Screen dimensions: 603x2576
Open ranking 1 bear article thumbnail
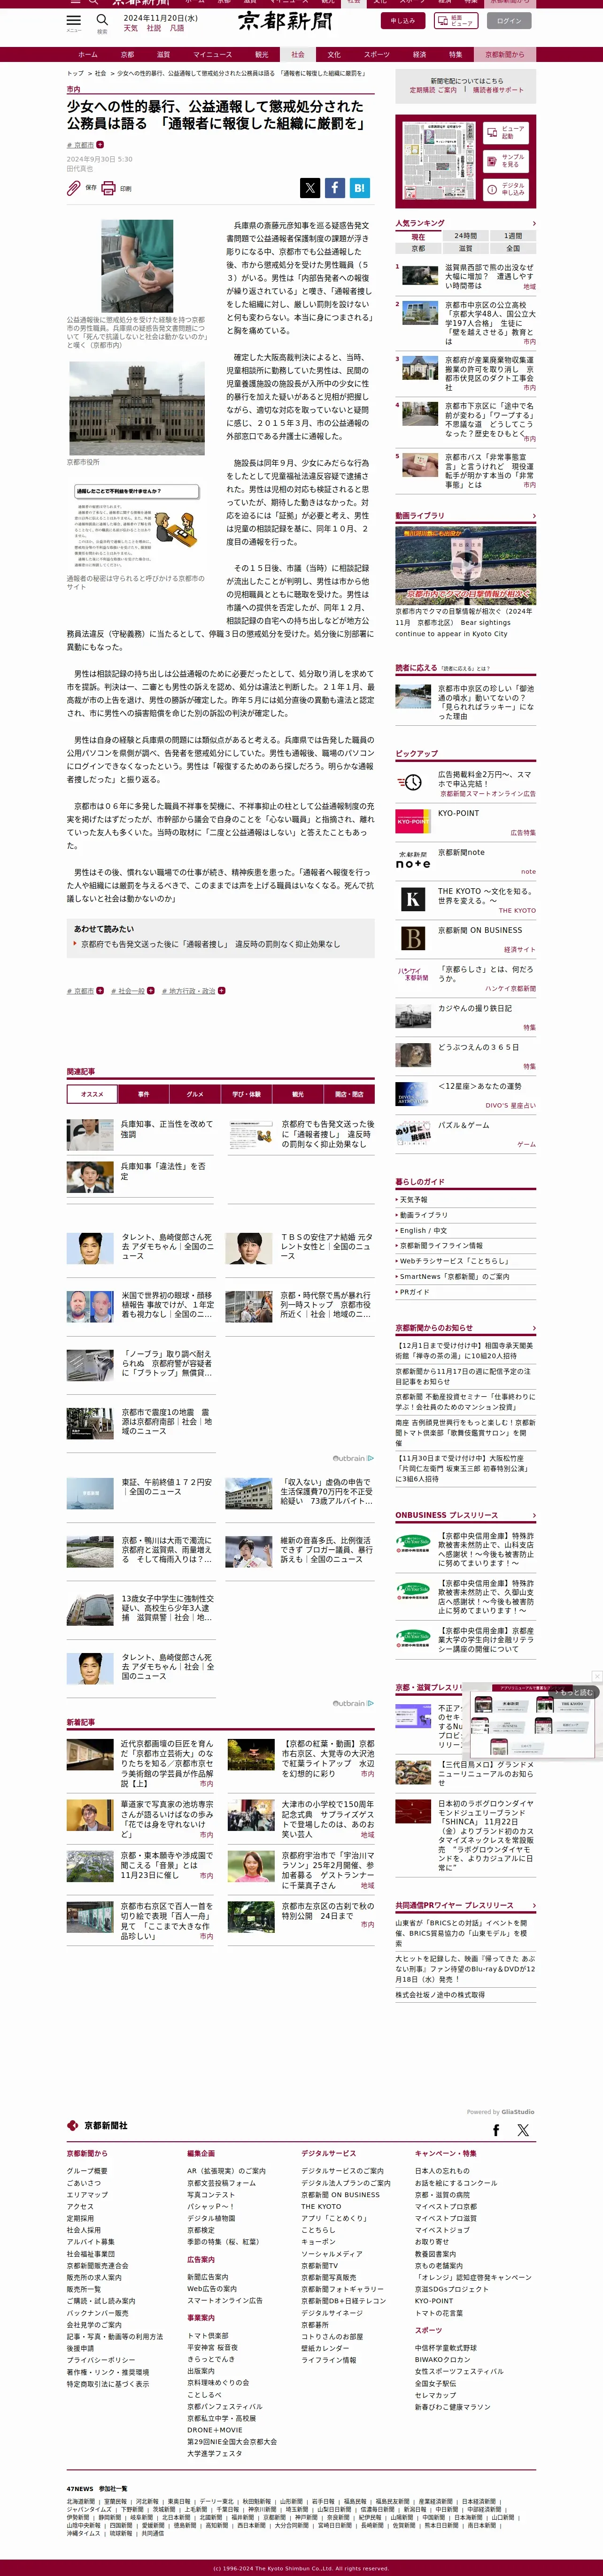coord(419,275)
